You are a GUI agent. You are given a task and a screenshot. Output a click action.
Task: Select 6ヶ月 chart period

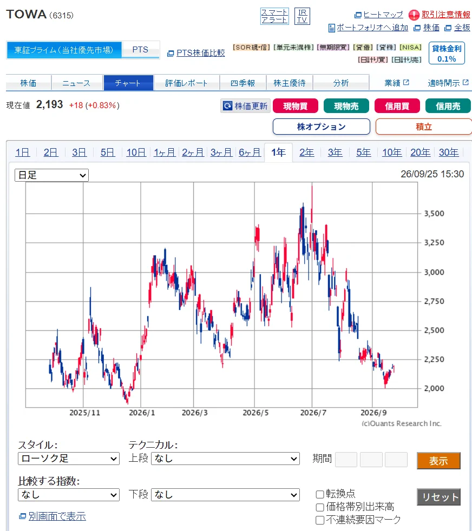250,152
